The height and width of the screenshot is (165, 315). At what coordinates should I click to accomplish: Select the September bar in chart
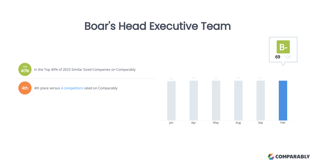tap(260, 101)
